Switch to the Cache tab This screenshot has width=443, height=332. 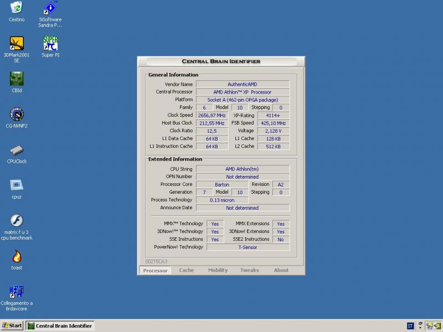(187, 270)
